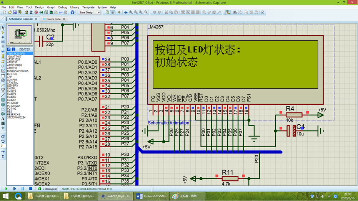The width and height of the screenshot is (358, 201).
Task: Rotate clockwise with the sidebar arrow
Action: (3, 137)
